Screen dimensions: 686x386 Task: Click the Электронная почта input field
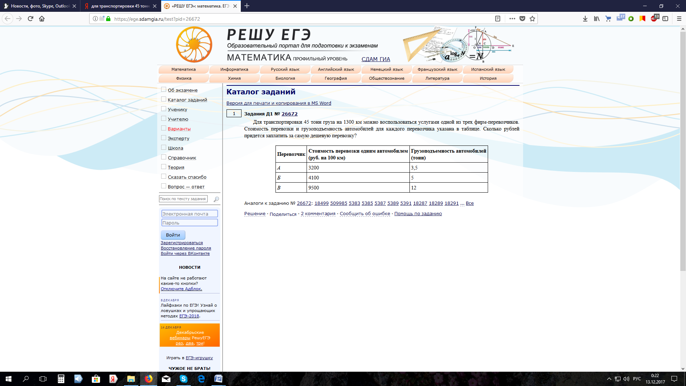point(188,213)
